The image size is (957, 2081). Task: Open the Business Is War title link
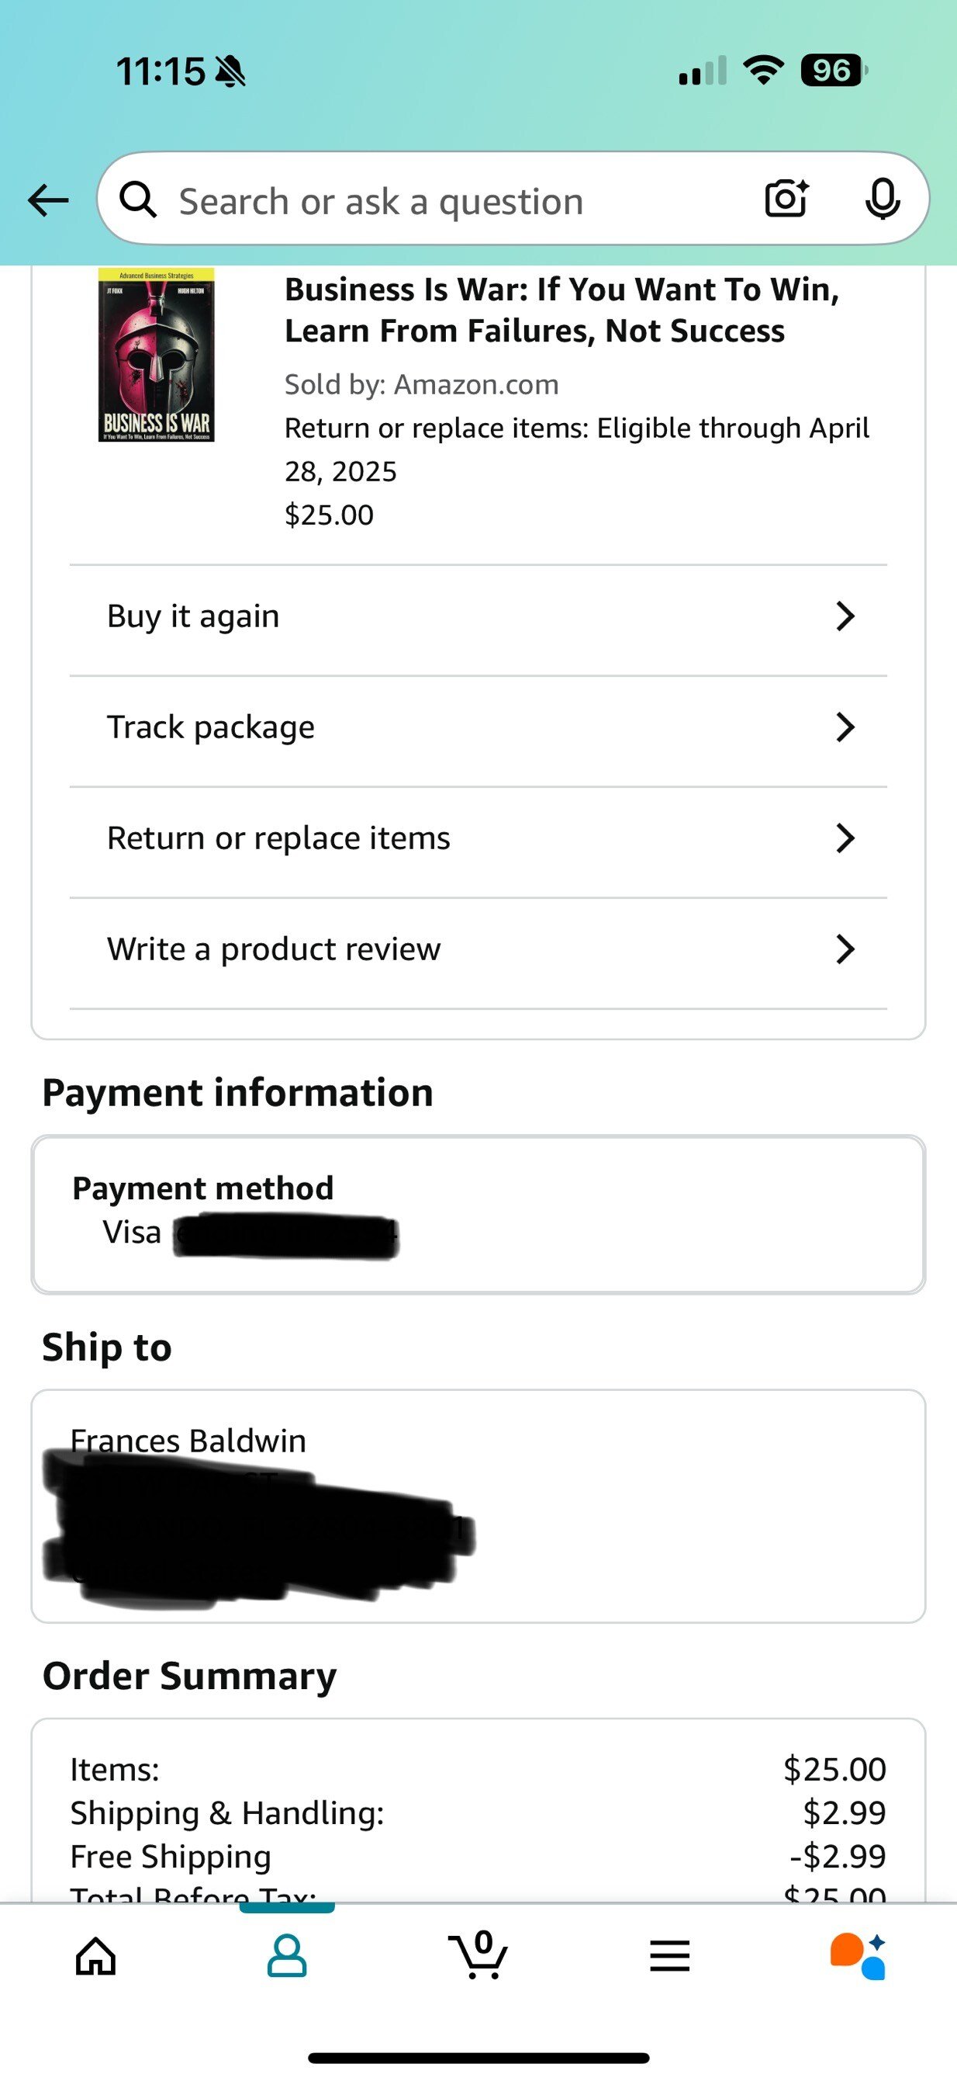coord(561,310)
